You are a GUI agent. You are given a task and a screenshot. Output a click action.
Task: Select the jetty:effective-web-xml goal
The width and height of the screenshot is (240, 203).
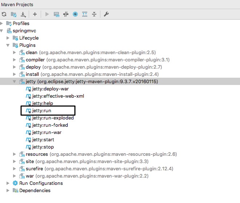(x=58, y=96)
